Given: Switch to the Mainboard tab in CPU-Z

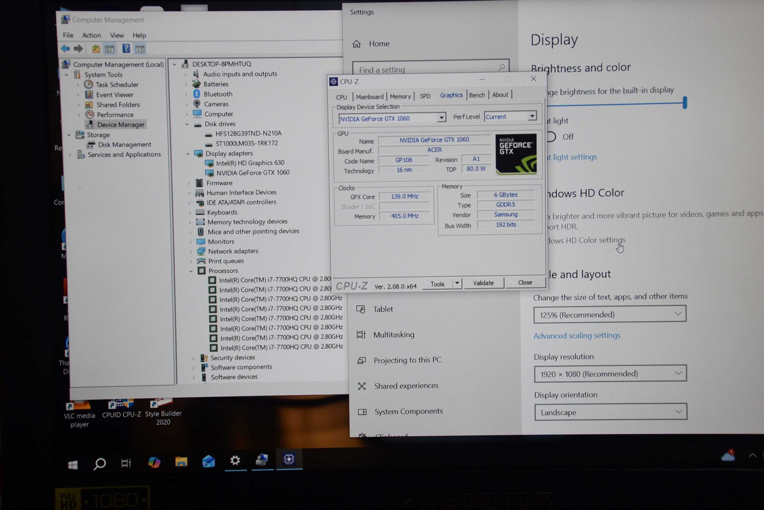Looking at the screenshot, I should pyautogui.click(x=370, y=97).
